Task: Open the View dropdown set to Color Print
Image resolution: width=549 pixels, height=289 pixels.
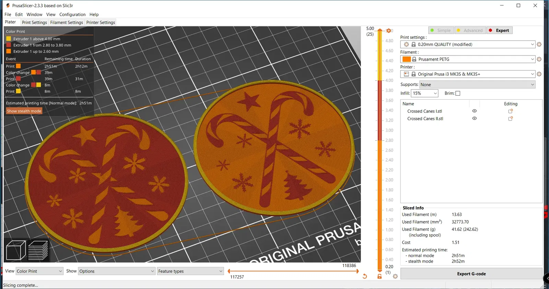Action: click(39, 271)
